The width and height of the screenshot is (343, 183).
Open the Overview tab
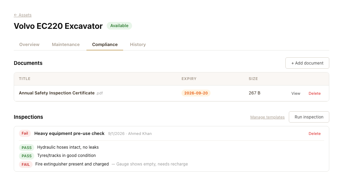coord(29,44)
